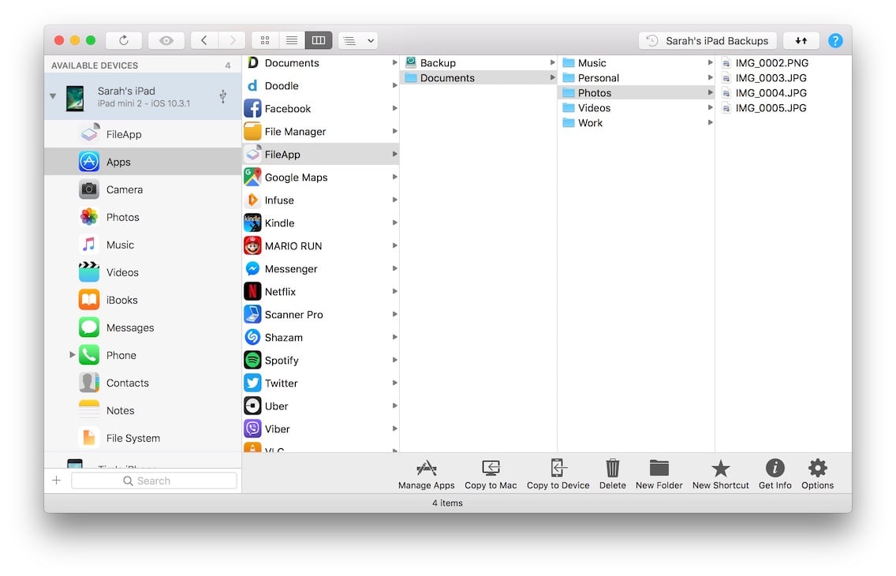Switch to icon grid view
The image size is (896, 576).
[264, 40]
